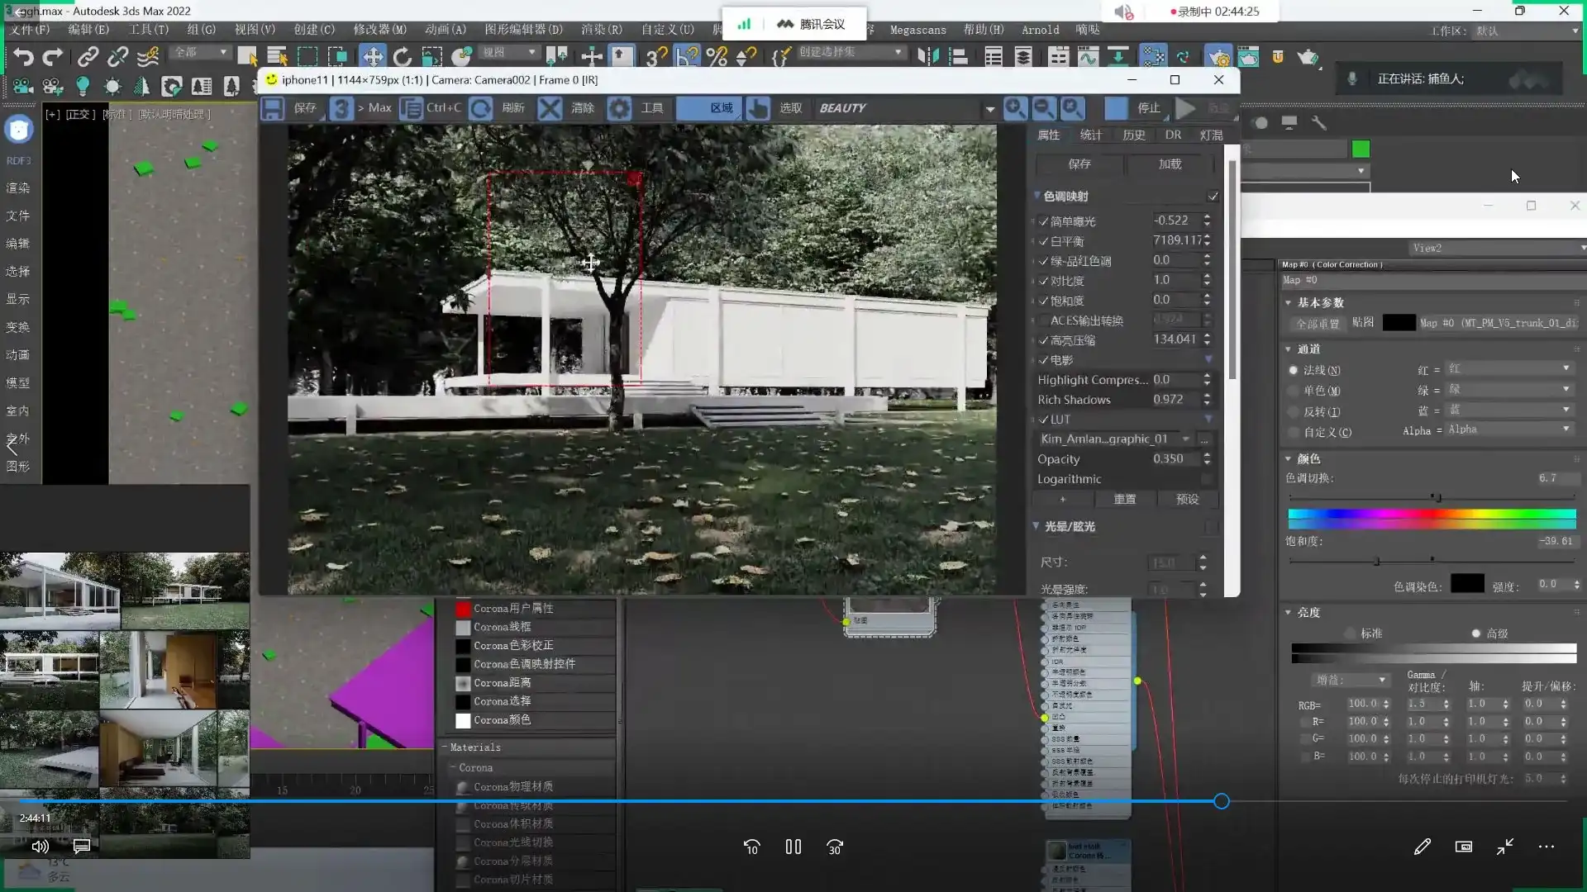Click the save icon in render window
The image size is (1587, 892).
pos(273,108)
